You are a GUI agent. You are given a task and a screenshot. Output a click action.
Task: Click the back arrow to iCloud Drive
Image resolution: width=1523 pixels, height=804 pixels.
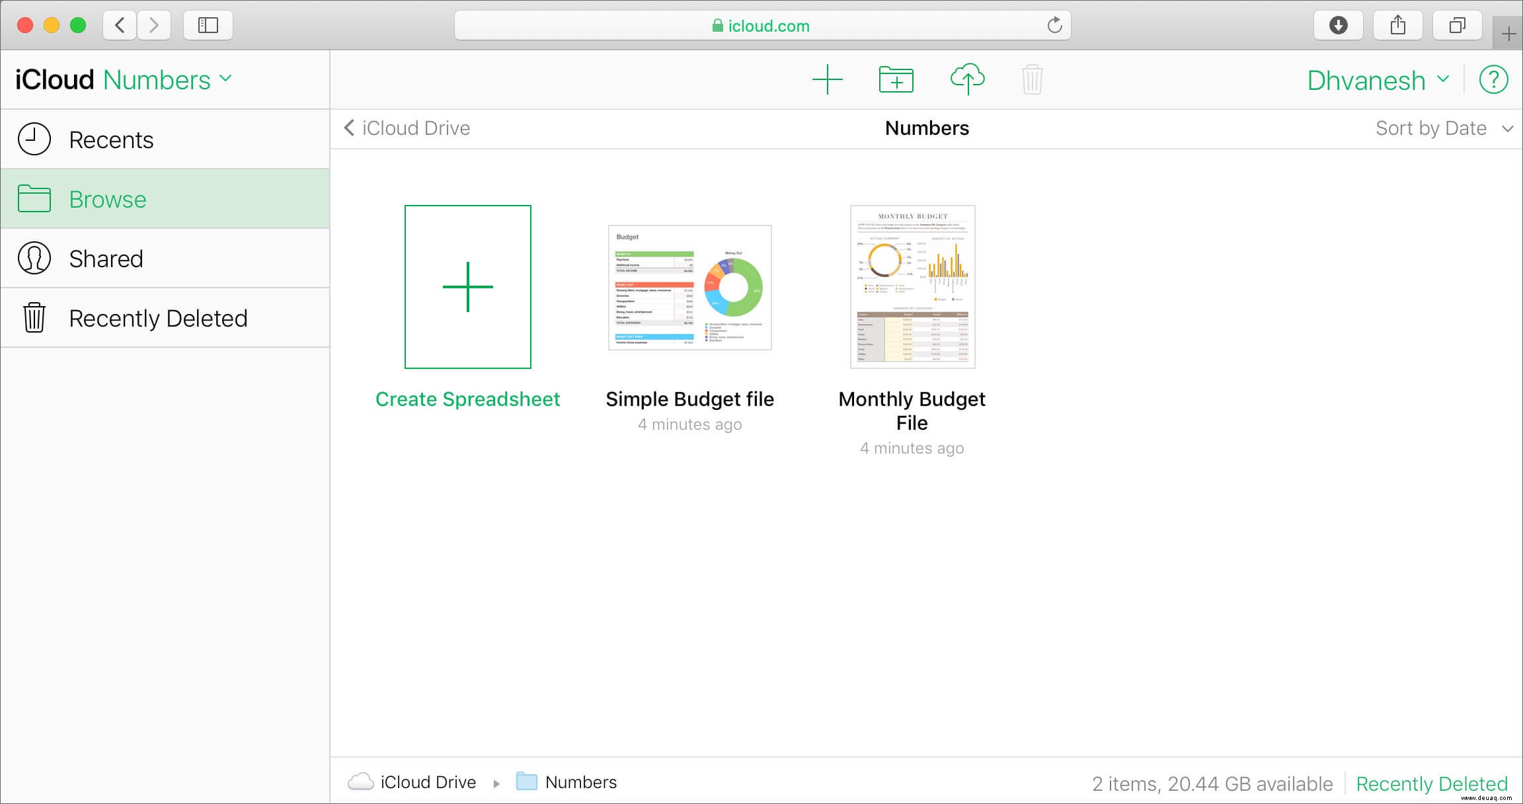coord(350,127)
